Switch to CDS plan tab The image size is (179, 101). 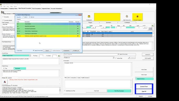[x=69, y=78]
